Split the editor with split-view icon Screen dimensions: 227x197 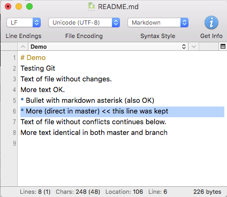tap(223, 47)
